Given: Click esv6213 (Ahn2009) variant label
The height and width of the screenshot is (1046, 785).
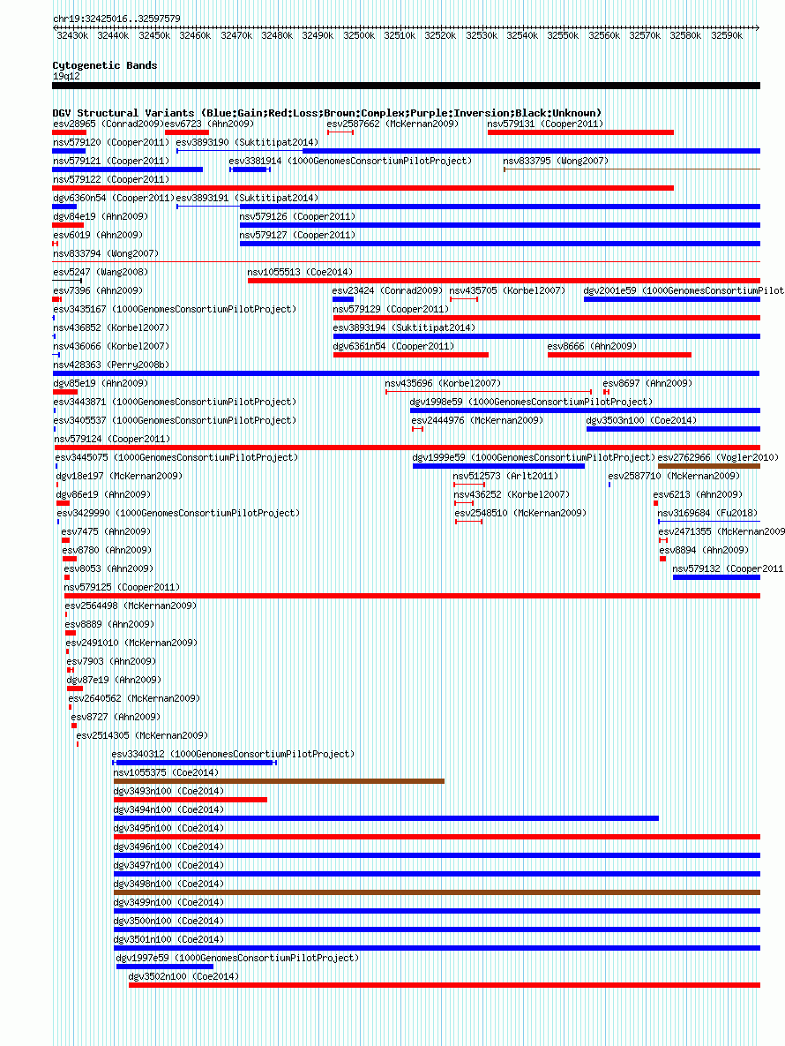Looking at the screenshot, I should (x=698, y=495).
